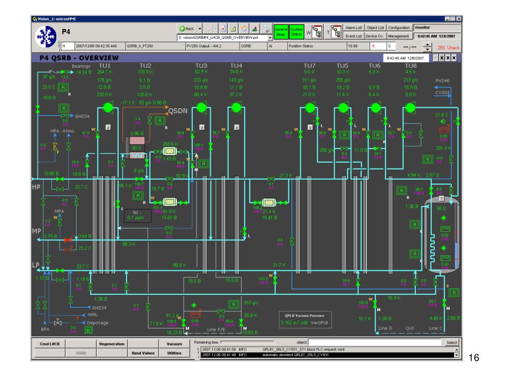Open the Management menu
The image size is (510, 383).
coord(398,36)
